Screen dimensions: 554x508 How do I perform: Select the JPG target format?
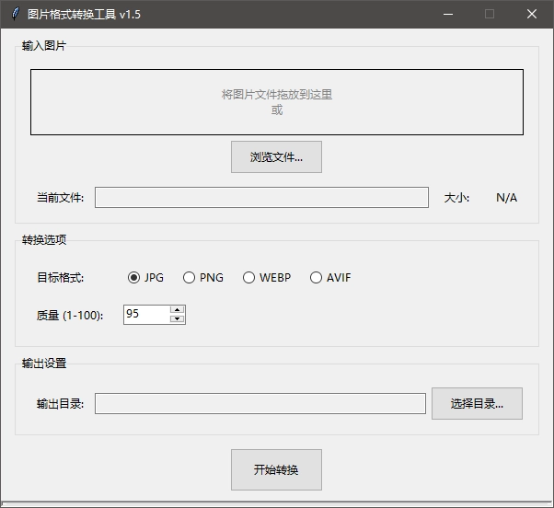click(134, 278)
